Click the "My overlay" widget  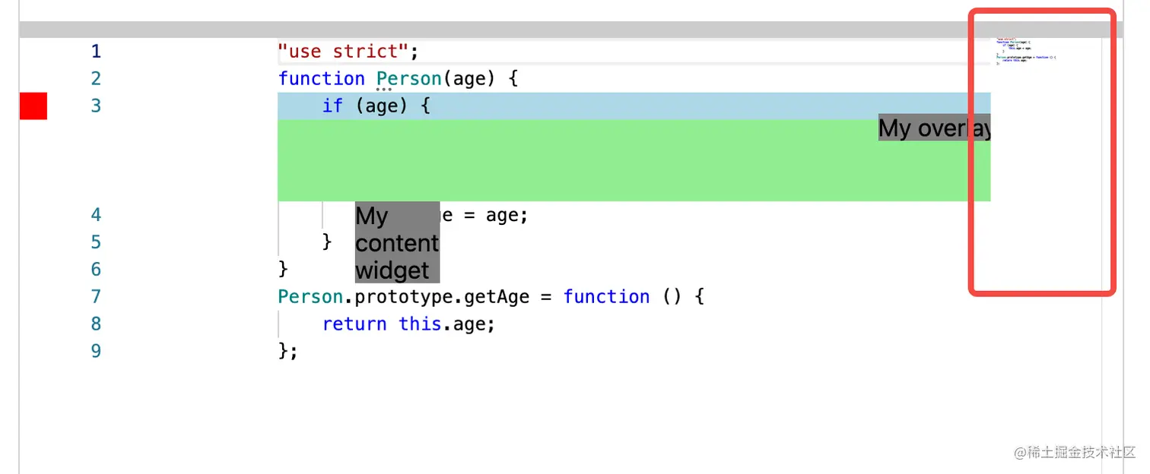pyautogui.click(x=935, y=128)
